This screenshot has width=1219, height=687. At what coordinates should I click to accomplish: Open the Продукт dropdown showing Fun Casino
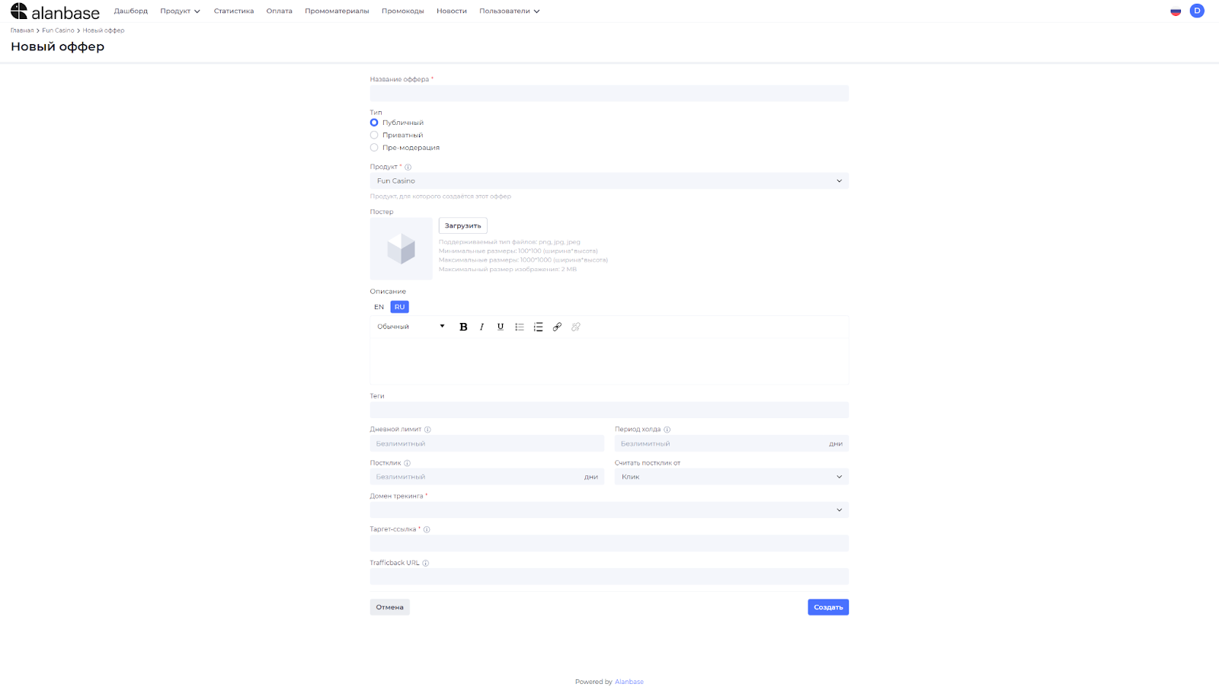[x=609, y=181]
